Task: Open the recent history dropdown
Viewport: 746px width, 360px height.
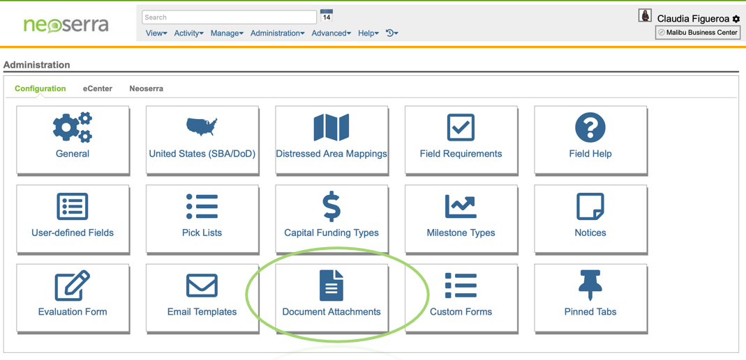Action: [x=392, y=33]
